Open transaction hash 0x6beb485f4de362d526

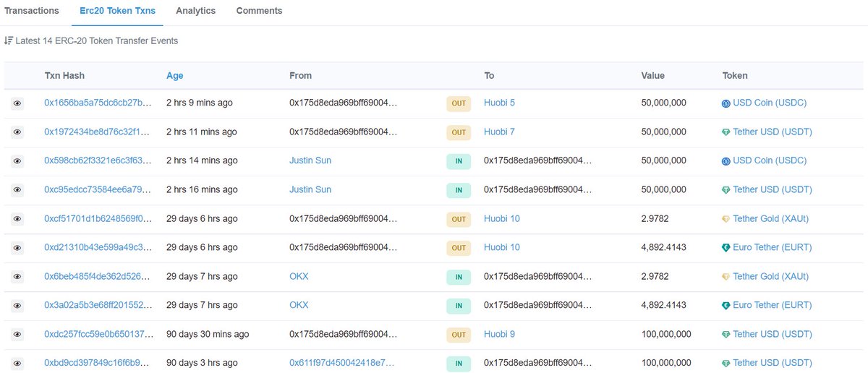click(x=98, y=276)
